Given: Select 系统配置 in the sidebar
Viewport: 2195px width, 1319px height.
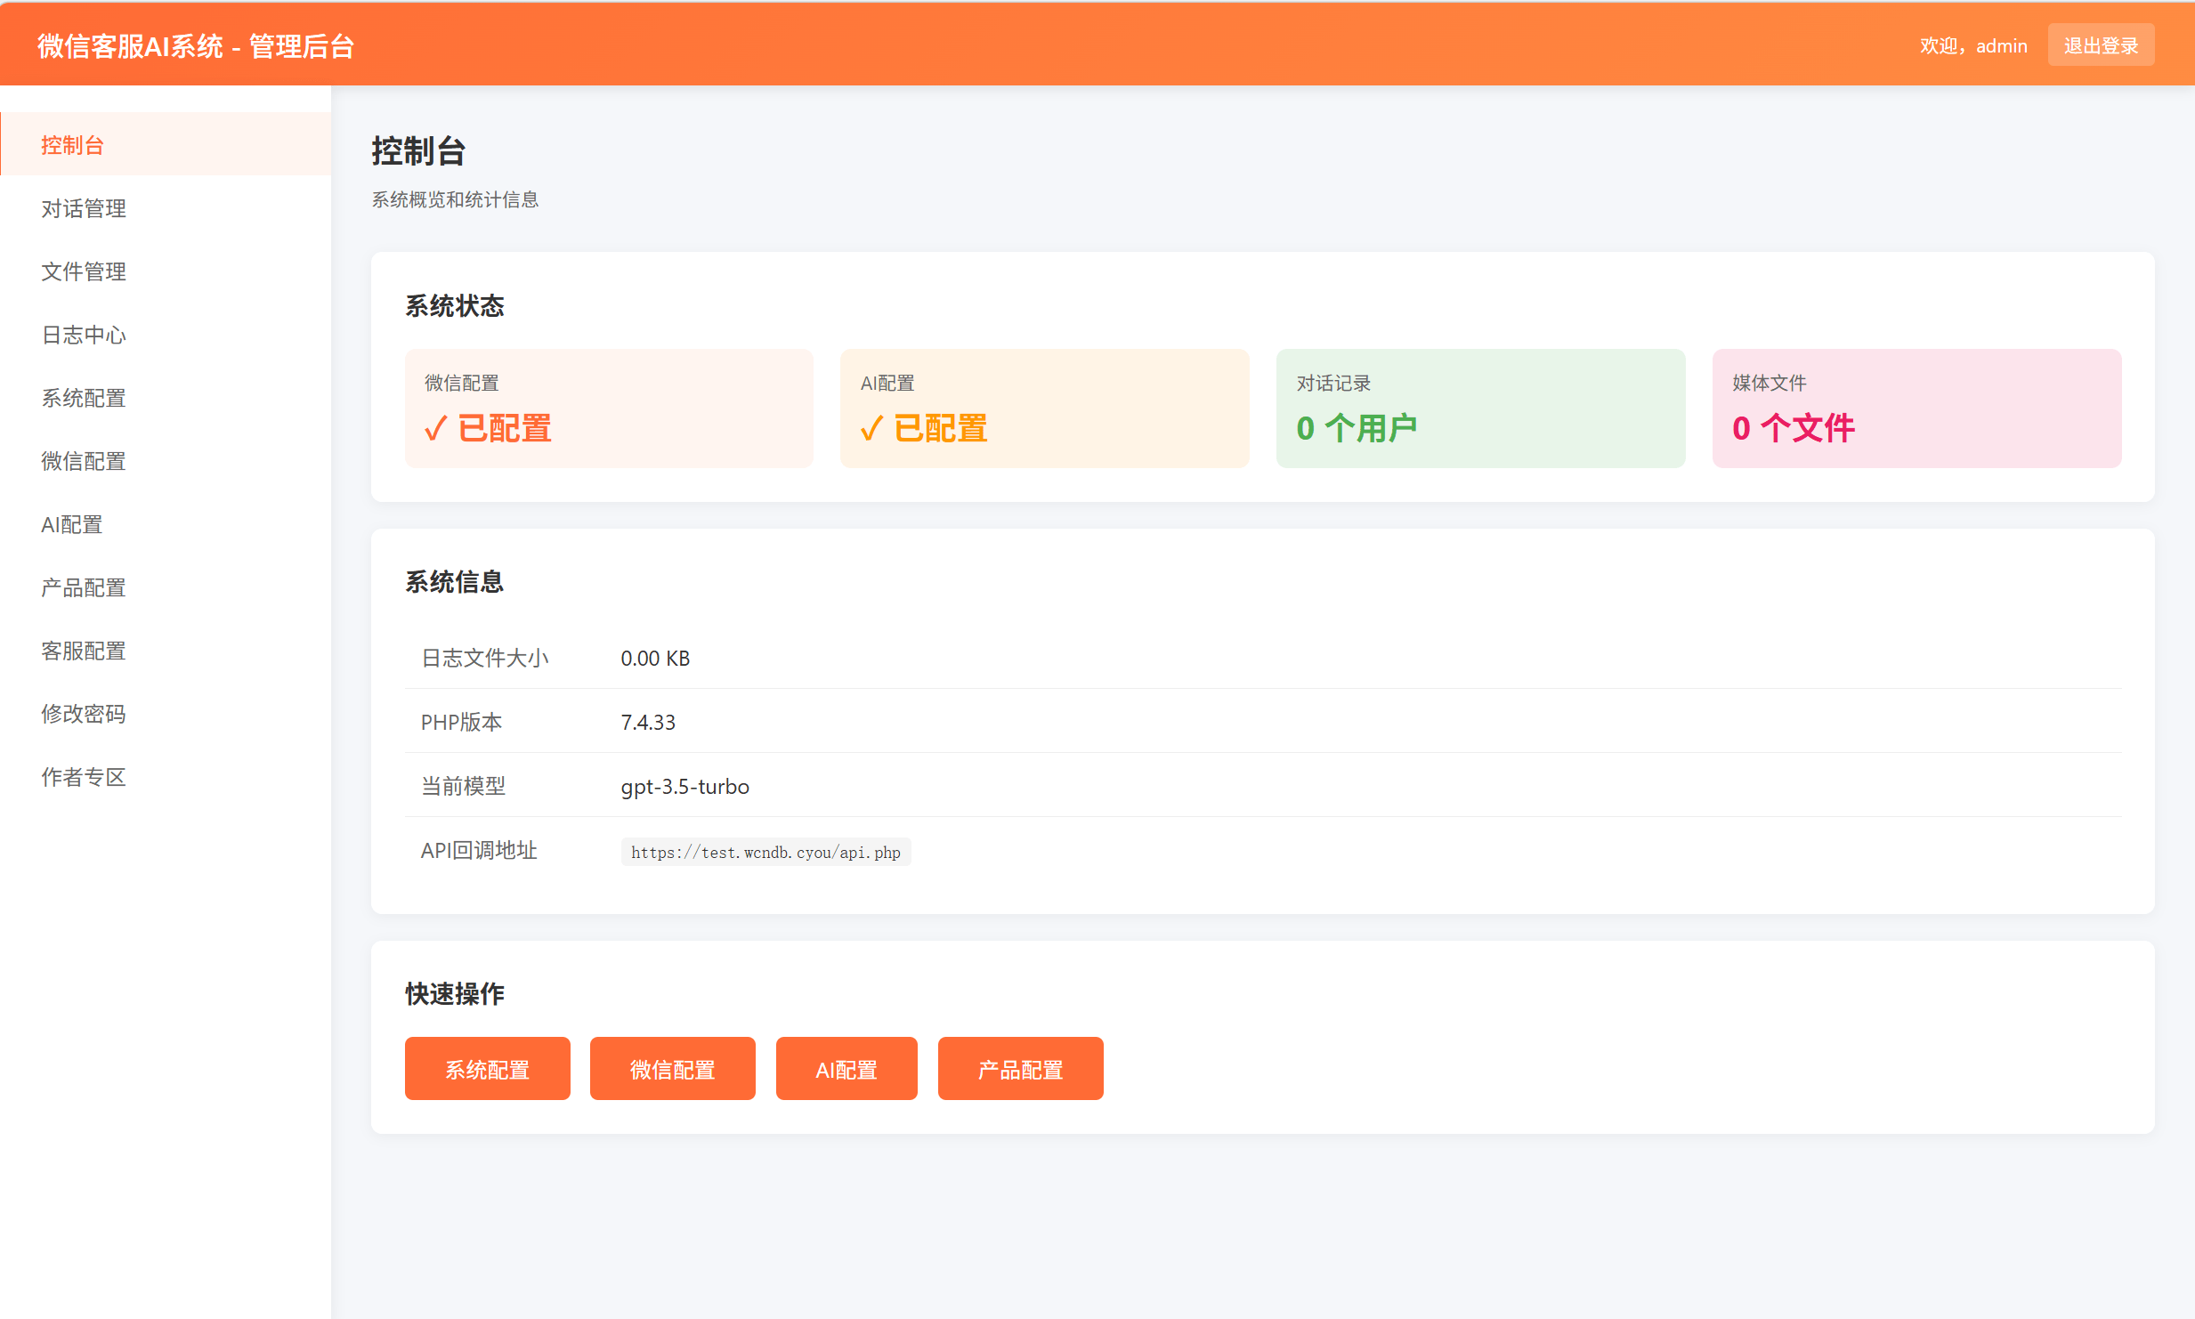Looking at the screenshot, I should (x=83, y=397).
